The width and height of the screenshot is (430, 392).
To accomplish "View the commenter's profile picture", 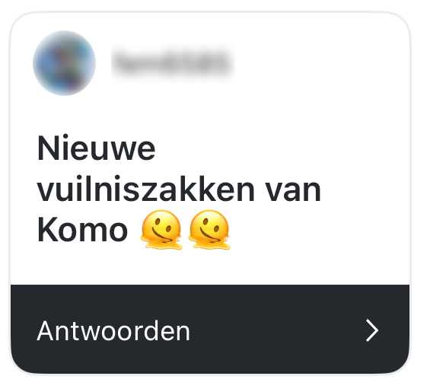I will 64,63.
